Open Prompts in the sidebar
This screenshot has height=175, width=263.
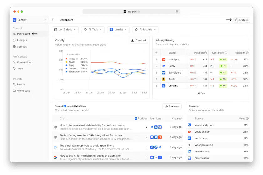22,40
